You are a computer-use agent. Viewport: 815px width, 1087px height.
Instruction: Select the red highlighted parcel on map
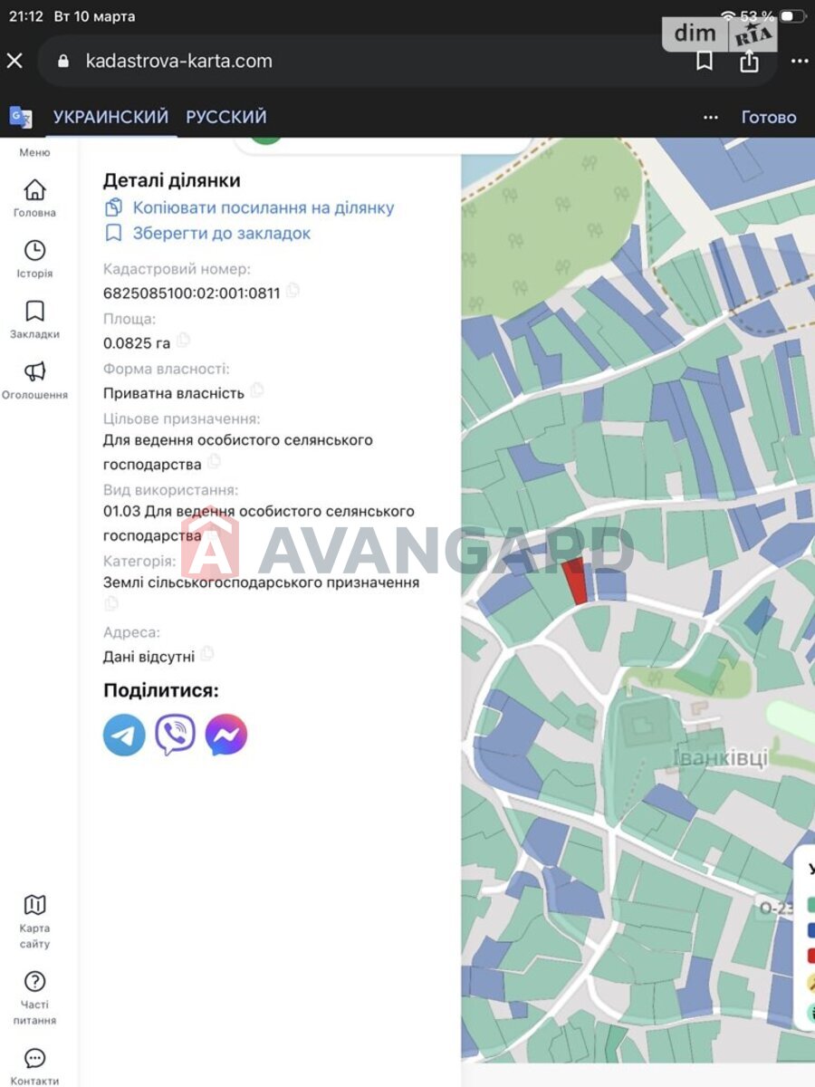(x=574, y=582)
